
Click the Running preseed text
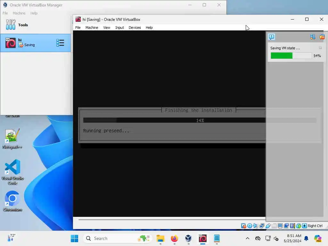(106, 131)
